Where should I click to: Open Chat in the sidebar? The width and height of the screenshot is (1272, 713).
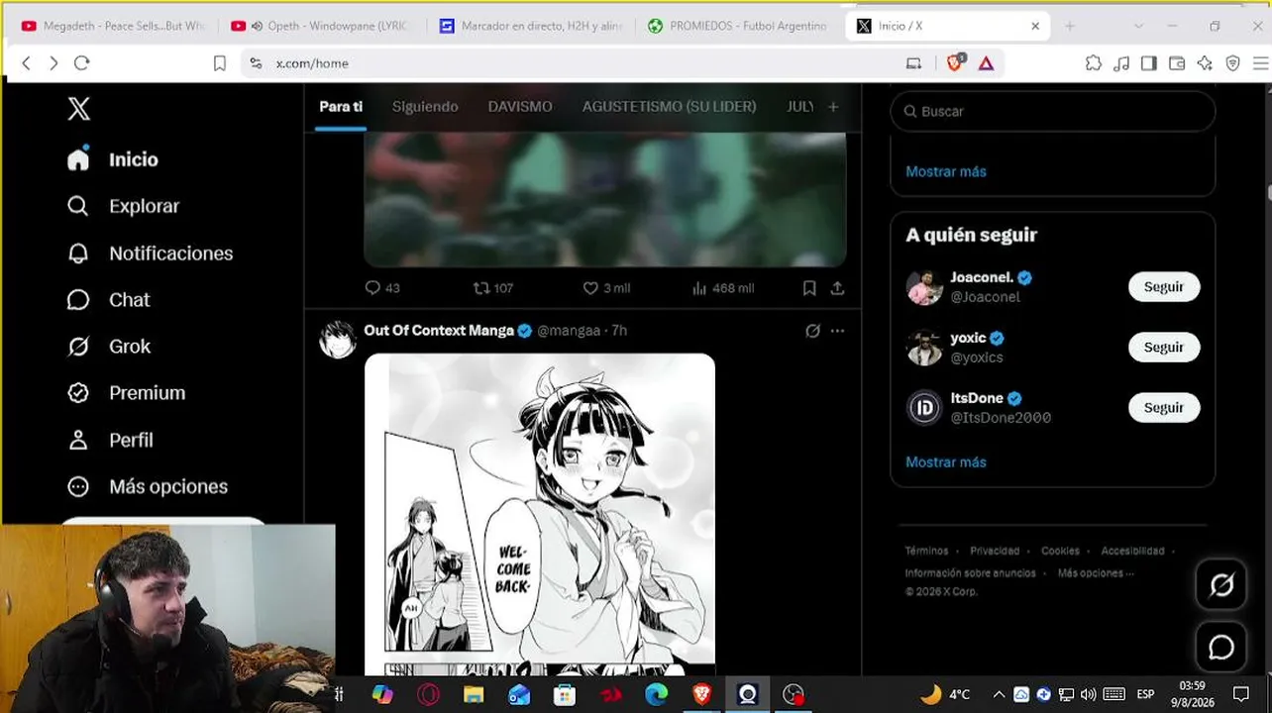(x=108, y=300)
